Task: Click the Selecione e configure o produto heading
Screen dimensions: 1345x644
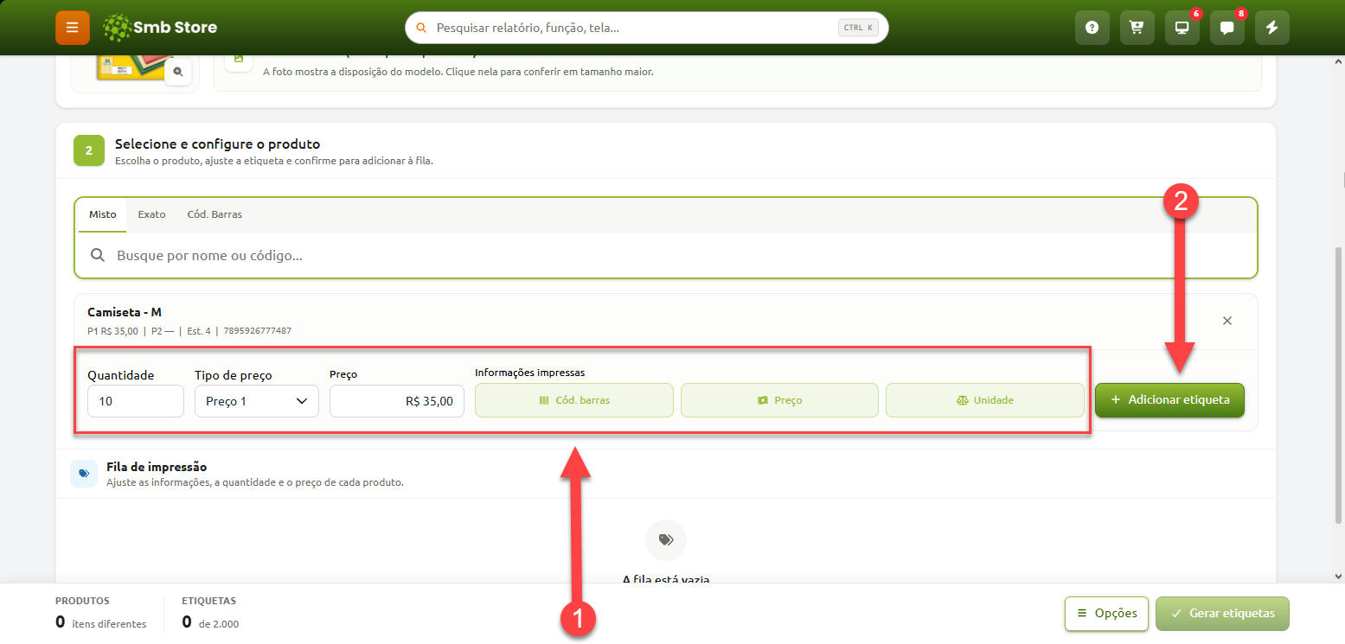Action: pos(217,144)
